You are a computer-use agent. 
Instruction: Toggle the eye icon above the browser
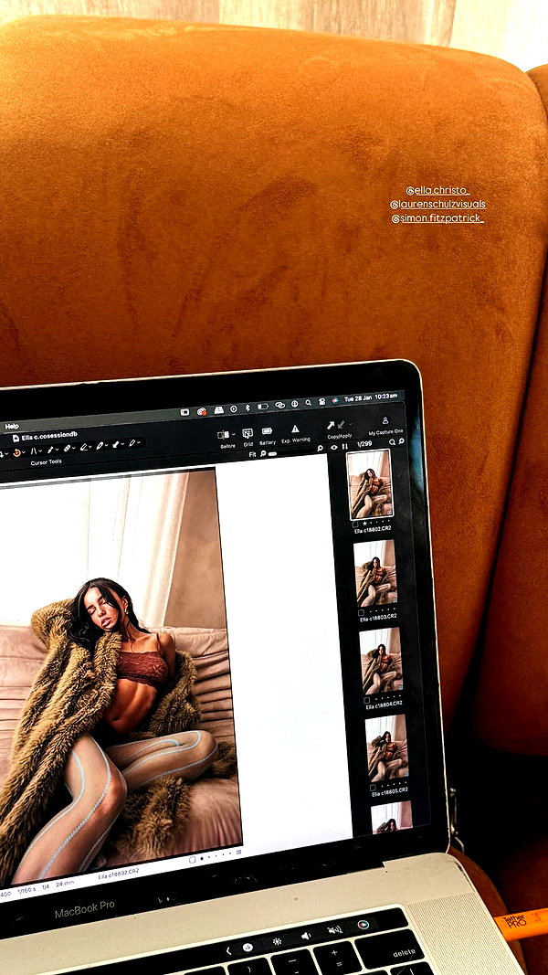[x=334, y=447]
